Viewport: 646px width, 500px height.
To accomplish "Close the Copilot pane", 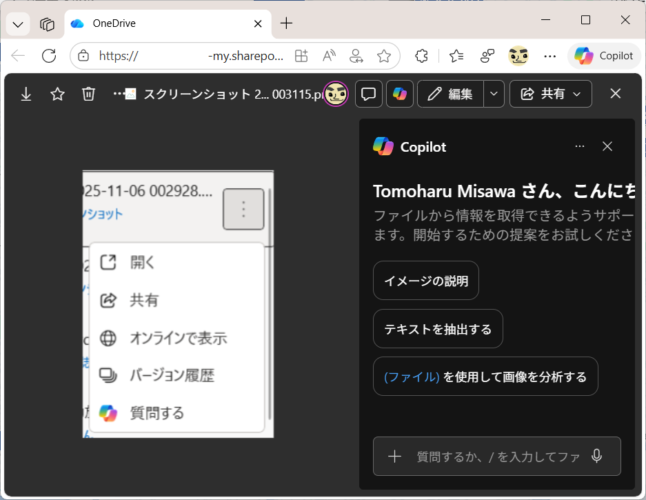I will [x=607, y=146].
